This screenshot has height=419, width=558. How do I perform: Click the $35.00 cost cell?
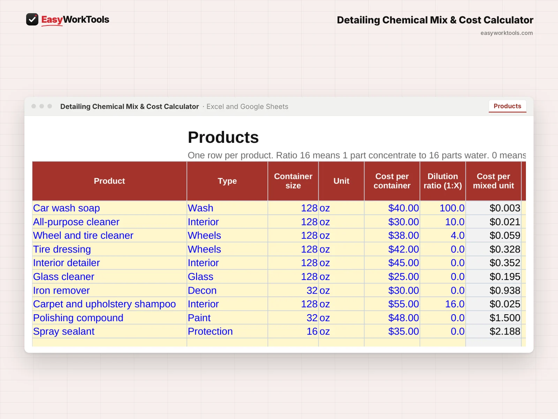pos(392,331)
